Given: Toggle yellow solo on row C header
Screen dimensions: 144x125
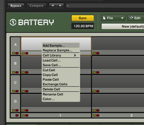Looking at the screenshot, I should [x=13, y=91].
